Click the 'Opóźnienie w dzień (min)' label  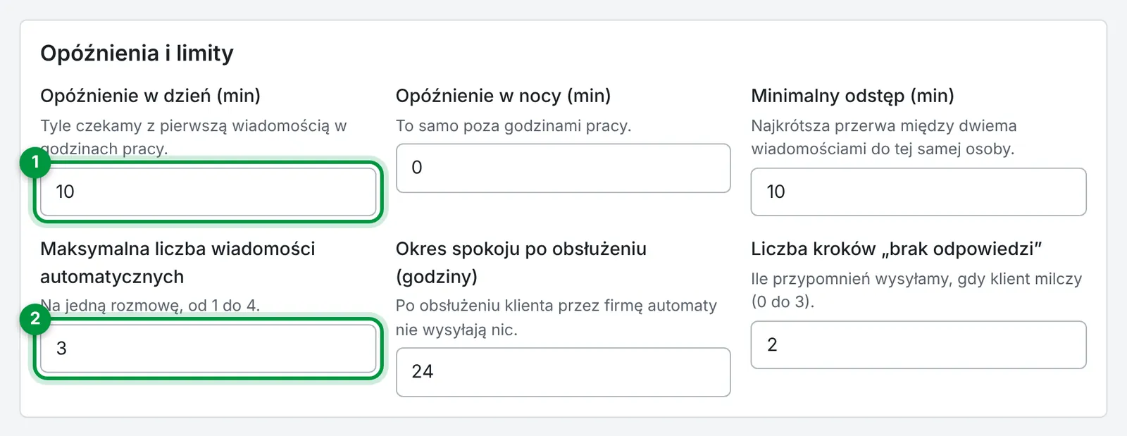click(150, 96)
